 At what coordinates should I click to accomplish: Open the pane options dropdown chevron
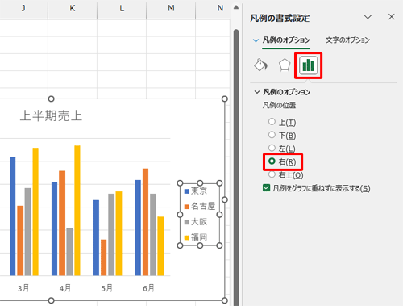point(368,17)
